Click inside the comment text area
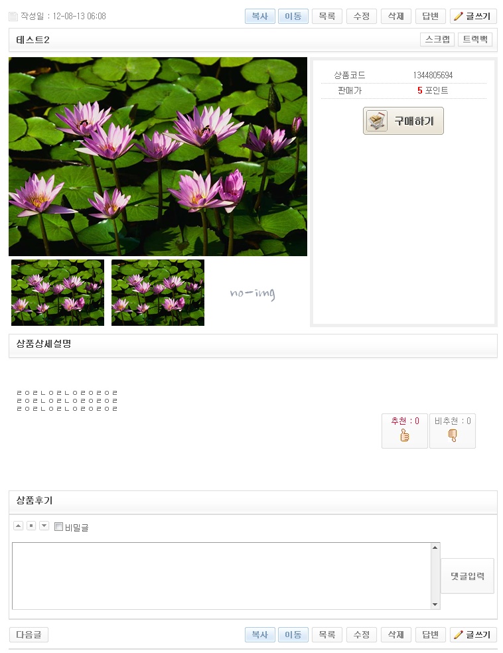The image size is (503, 653). (x=222, y=576)
